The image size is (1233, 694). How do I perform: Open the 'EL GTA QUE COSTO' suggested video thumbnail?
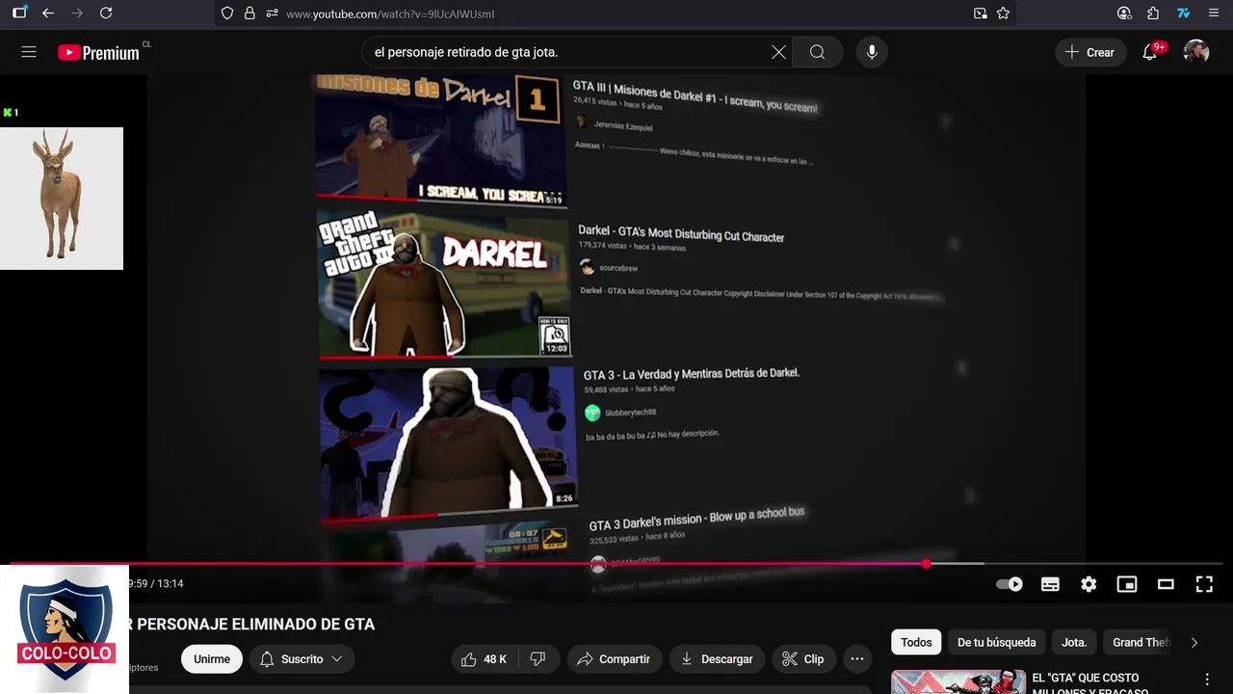coord(958,681)
